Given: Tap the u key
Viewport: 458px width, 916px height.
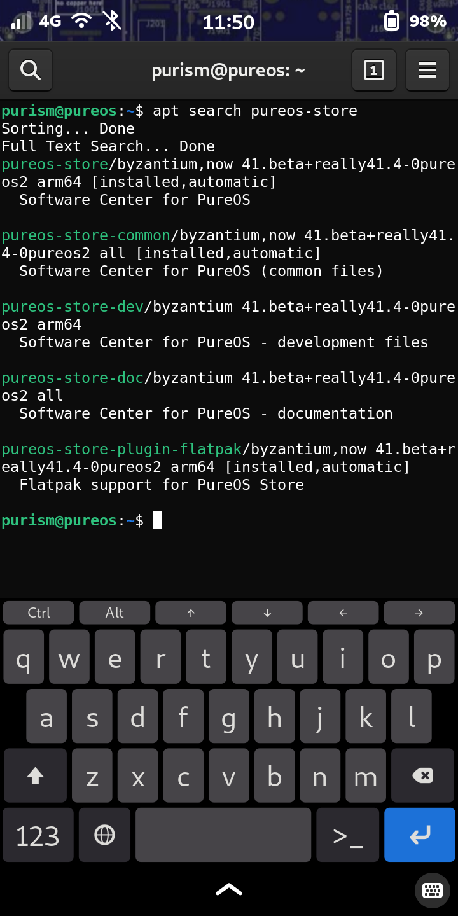Looking at the screenshot, I should coord(298,656).
